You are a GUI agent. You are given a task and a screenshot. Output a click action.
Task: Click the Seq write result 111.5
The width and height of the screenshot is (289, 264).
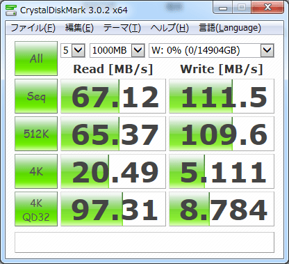click(x=222, y=96)
